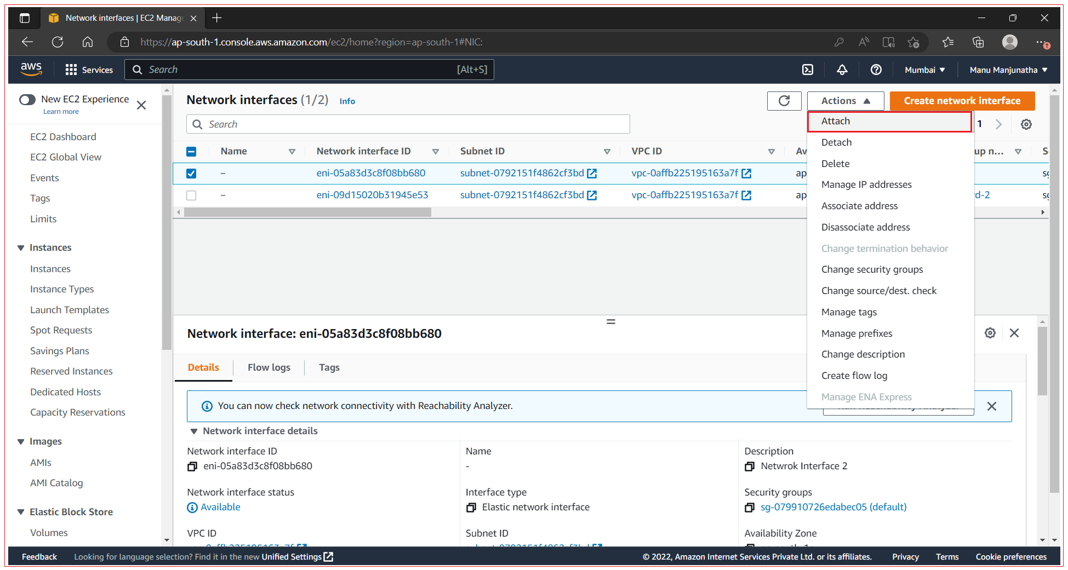Open the Mumbai region selector
1068x570 pixels.
pos(924,70)
